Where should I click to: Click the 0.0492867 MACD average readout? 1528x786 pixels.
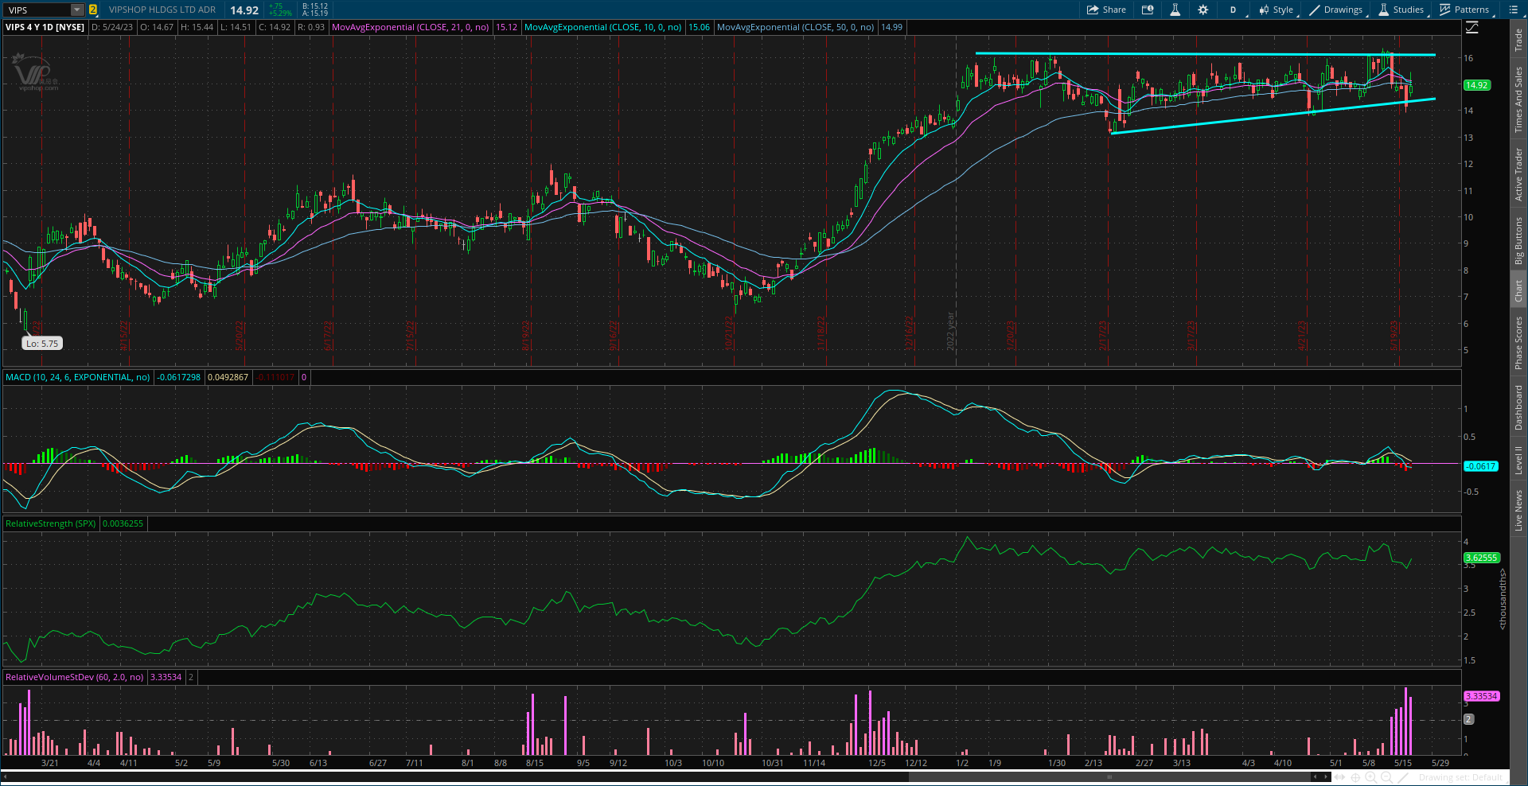228,377
